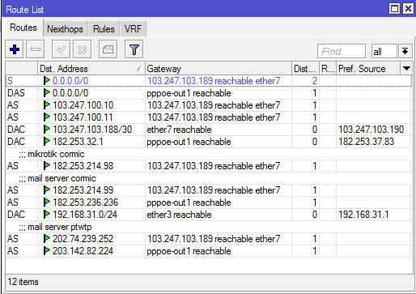
Task: Click active flag icon of 103.247.100.10
Action: [47, 105]
